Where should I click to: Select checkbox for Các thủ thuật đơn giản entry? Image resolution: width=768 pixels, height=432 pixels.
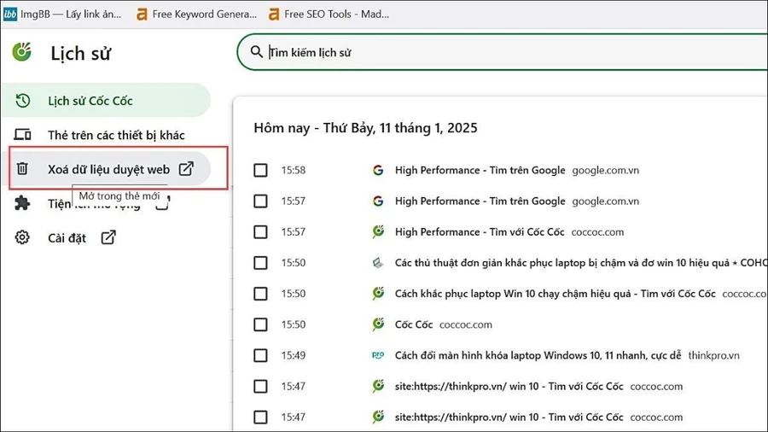coord(260,263)
